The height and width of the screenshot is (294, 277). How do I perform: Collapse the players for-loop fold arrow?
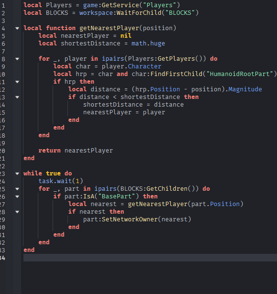click(17, 59)
